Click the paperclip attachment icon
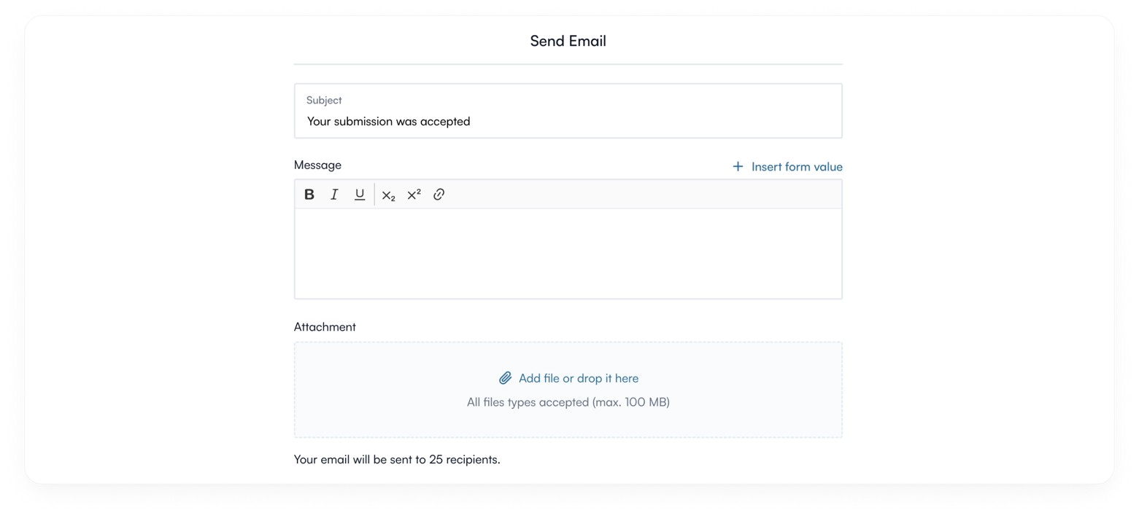 [505, 378]
